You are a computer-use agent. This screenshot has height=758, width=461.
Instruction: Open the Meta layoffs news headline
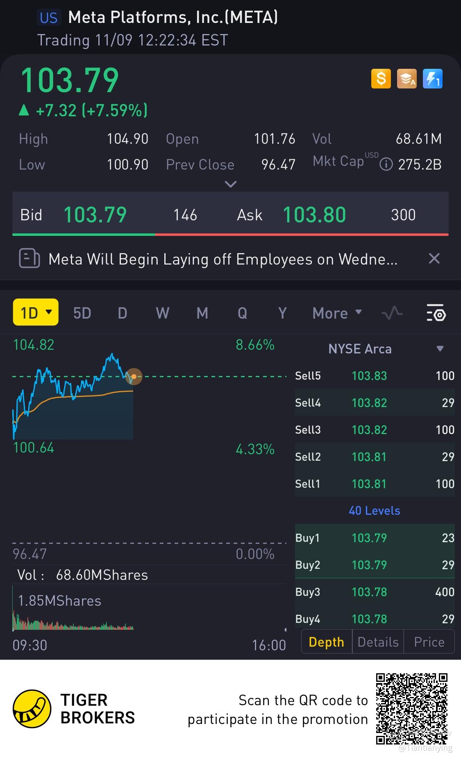(223, 259)
